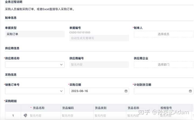The height and width of the screenshot is (120, 194).
Task: Click the 采购信息 section heading
Action: [11, 75]
